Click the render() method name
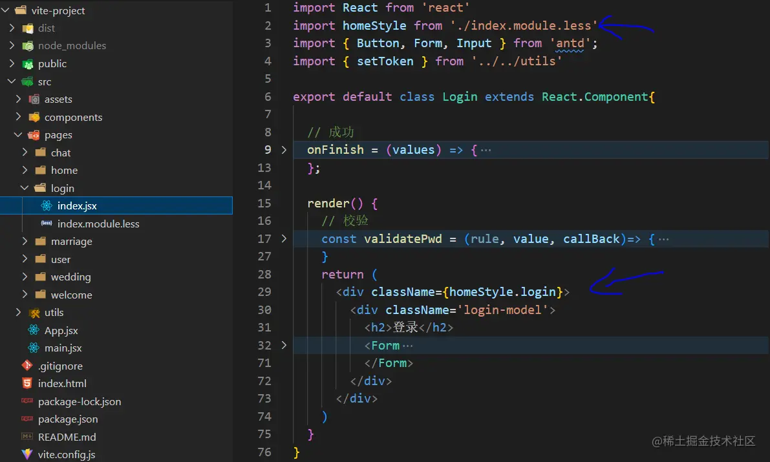Screen dimensions: 770x462 (x=328, y=204)
